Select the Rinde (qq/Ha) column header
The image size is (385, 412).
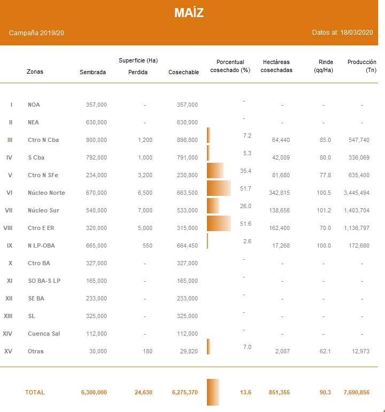click(x=324, y=66)
